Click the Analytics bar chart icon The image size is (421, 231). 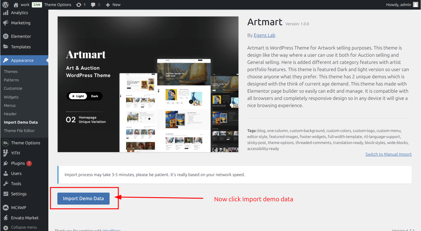6,13
